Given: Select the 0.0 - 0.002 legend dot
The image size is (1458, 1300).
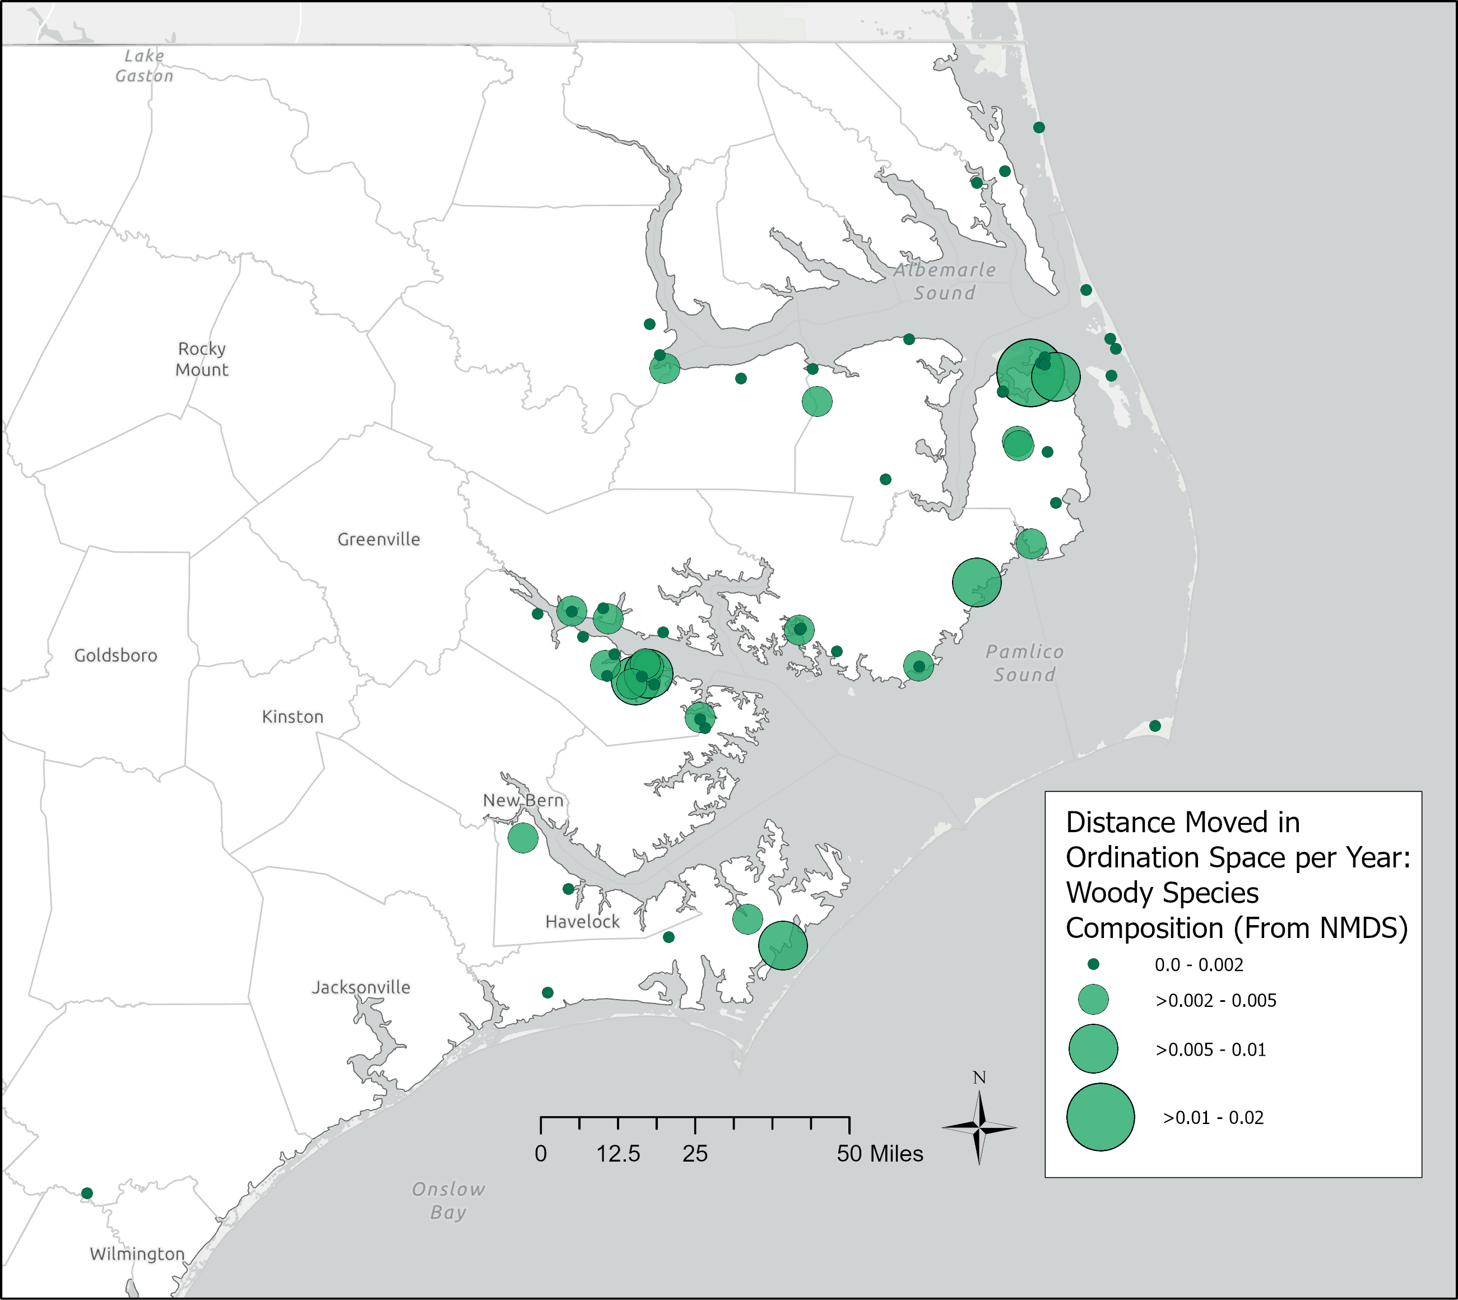Looking at the screenshot, I should (1093, 964).
